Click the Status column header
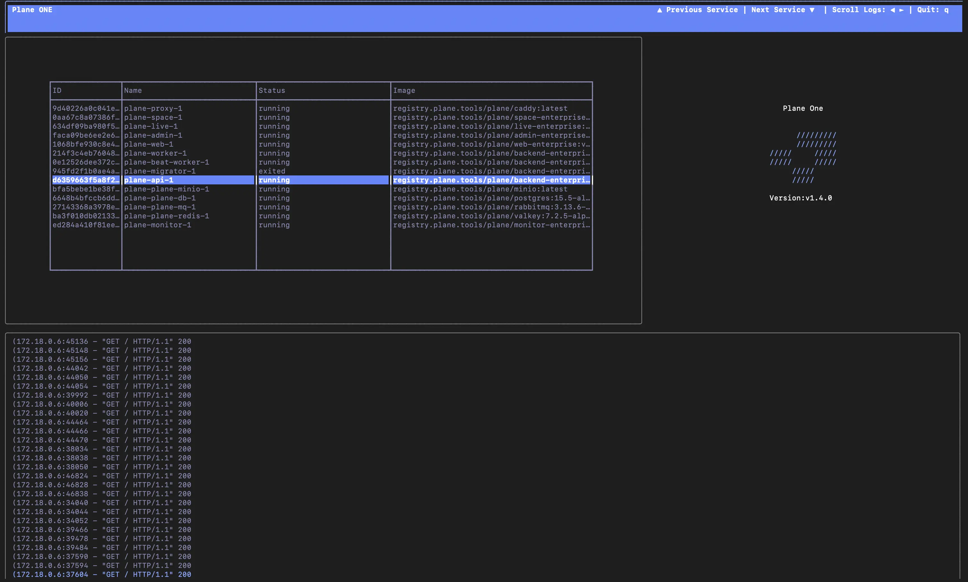This screenshot has height=582, width=968. [272, 91]
